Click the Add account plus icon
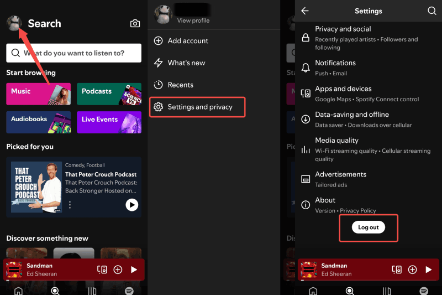 click(158, 41)
